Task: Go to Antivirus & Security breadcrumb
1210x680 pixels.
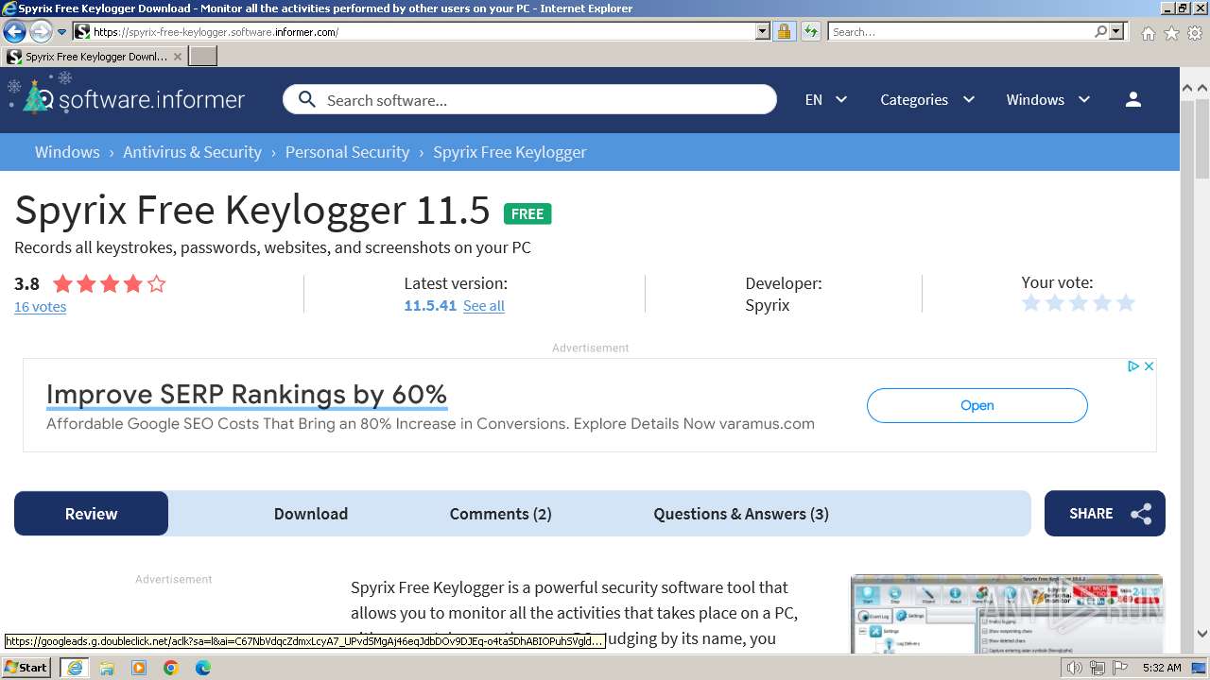Action: click(192, 152)
